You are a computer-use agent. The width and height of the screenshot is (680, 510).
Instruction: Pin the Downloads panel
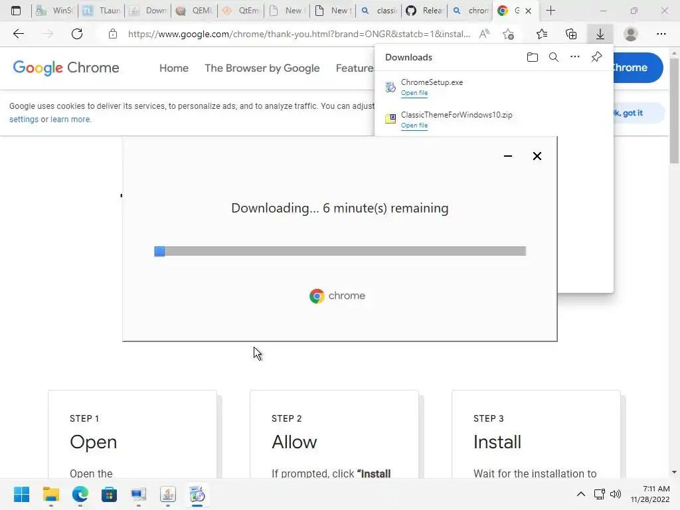coord(597,57)
